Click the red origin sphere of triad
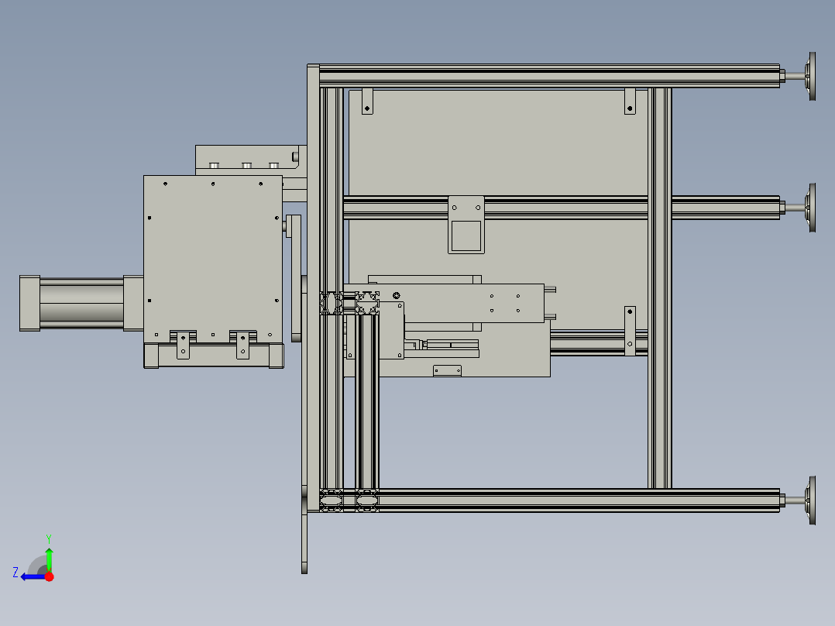The image size is (835, 626). (49, 576)
